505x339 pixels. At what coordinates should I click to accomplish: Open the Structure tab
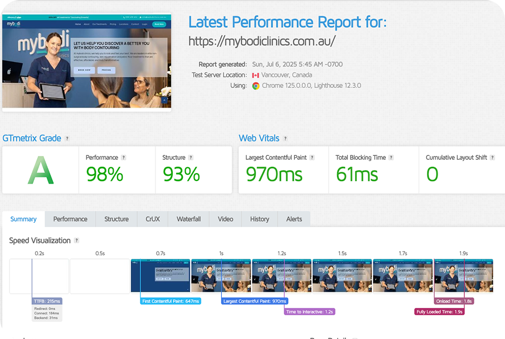point(116,219)
